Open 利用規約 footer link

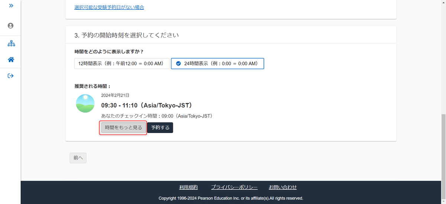pyautogui.click(x=188, y=187)
